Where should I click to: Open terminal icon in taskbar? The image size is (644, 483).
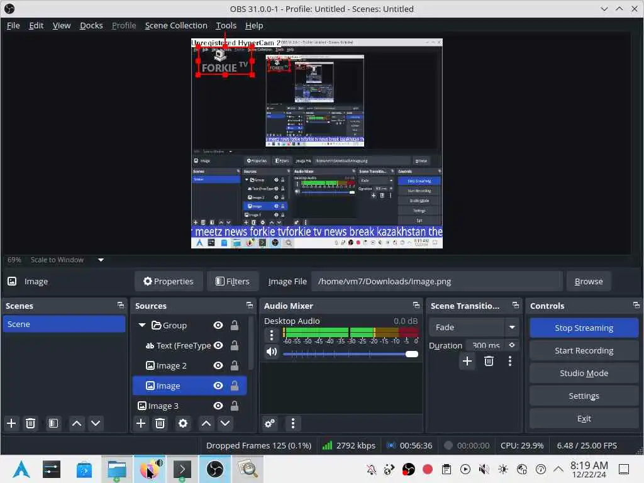pos(182,469)
